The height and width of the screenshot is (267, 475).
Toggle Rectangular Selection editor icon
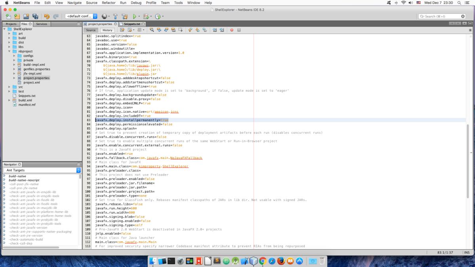180,30
